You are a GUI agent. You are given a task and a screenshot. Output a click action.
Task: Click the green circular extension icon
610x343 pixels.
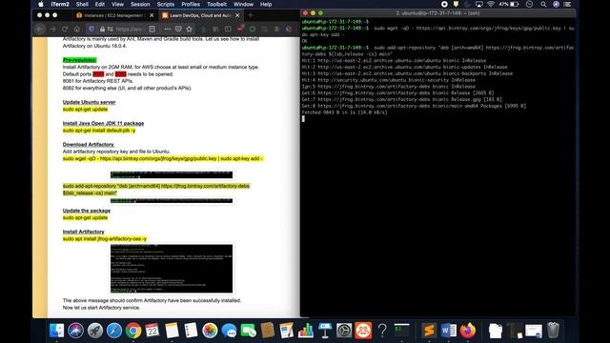point(253,30)
